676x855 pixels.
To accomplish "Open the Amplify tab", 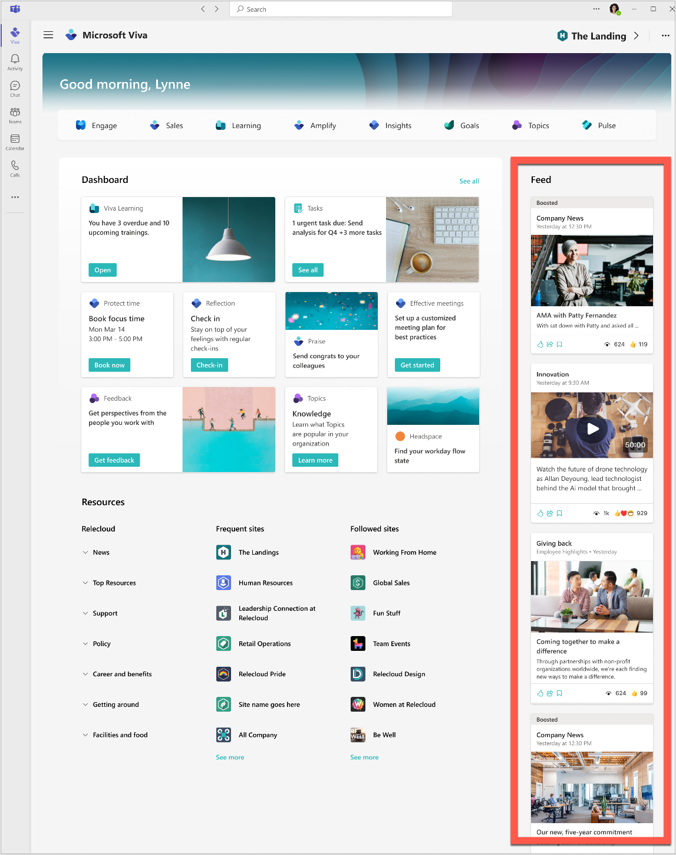I will tap(315, 125).
